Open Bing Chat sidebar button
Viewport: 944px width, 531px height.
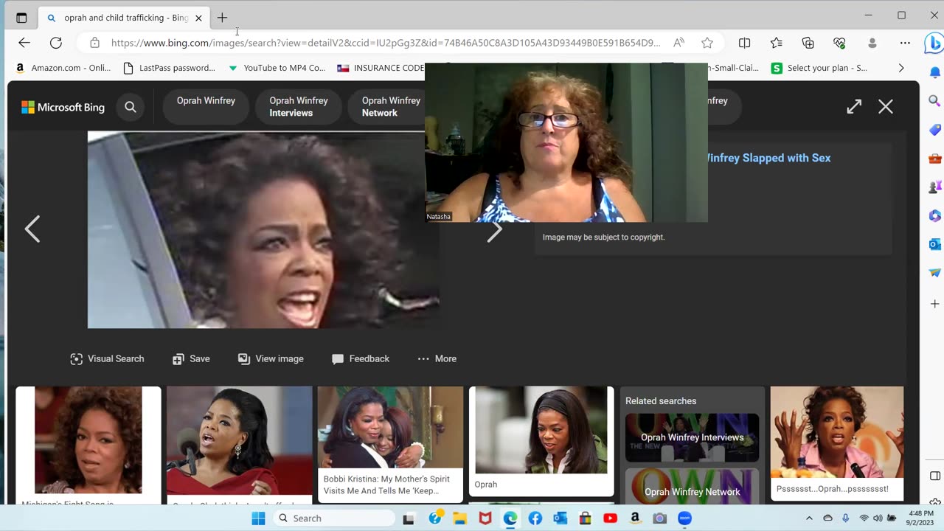point(934,44)
